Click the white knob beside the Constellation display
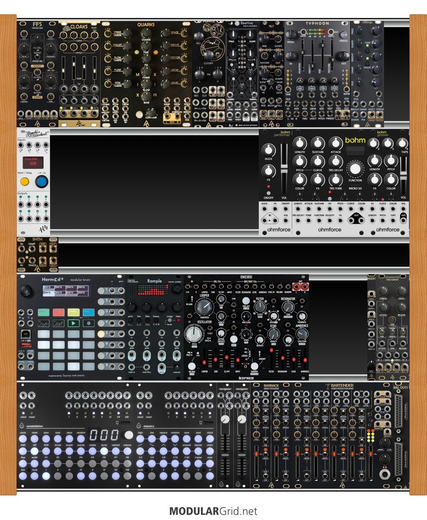 (129, 435)
